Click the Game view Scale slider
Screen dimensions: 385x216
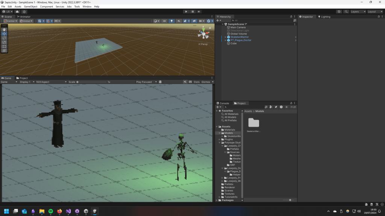click(92, 82)
